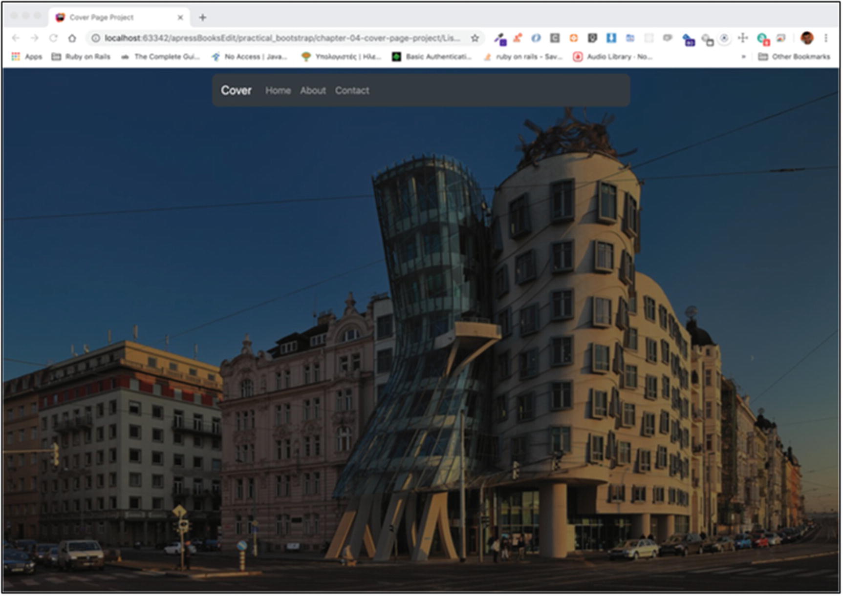Open the user profile avatar

(807, 38)
